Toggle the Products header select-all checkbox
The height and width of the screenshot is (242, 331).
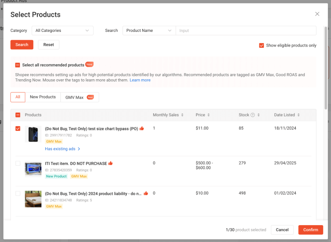pyautogui.click(x=18, y=115)
